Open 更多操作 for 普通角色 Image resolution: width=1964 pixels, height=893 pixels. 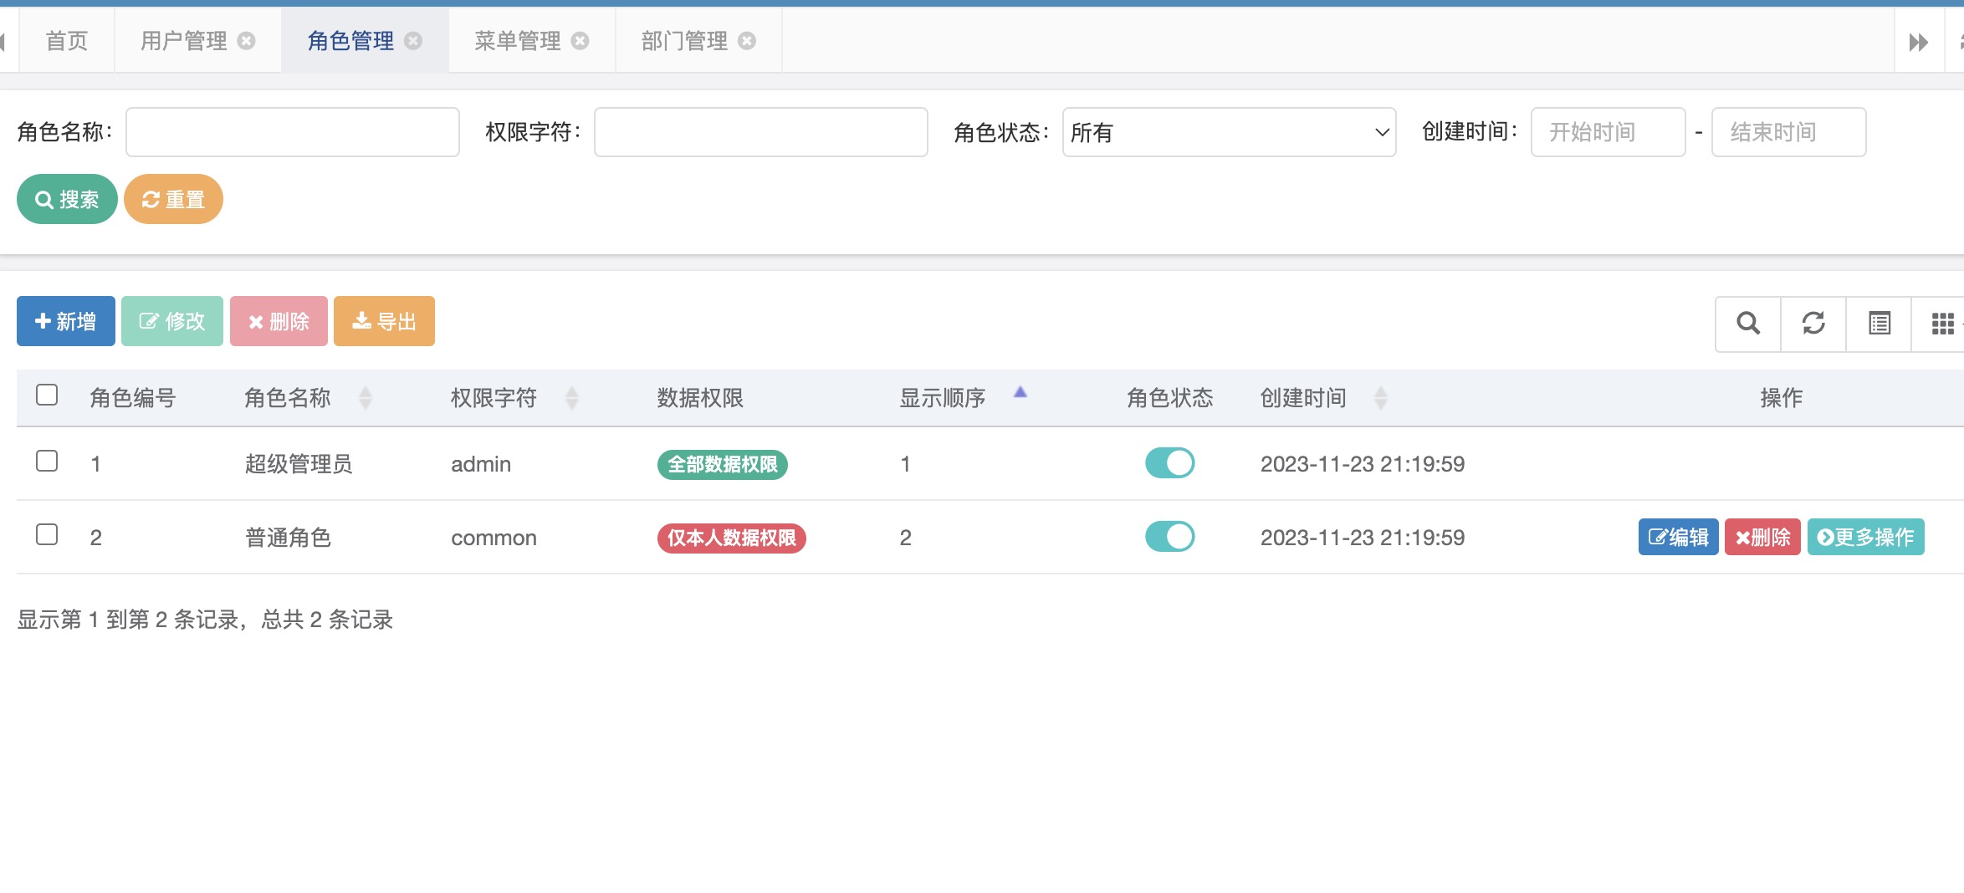[1865, 537]
